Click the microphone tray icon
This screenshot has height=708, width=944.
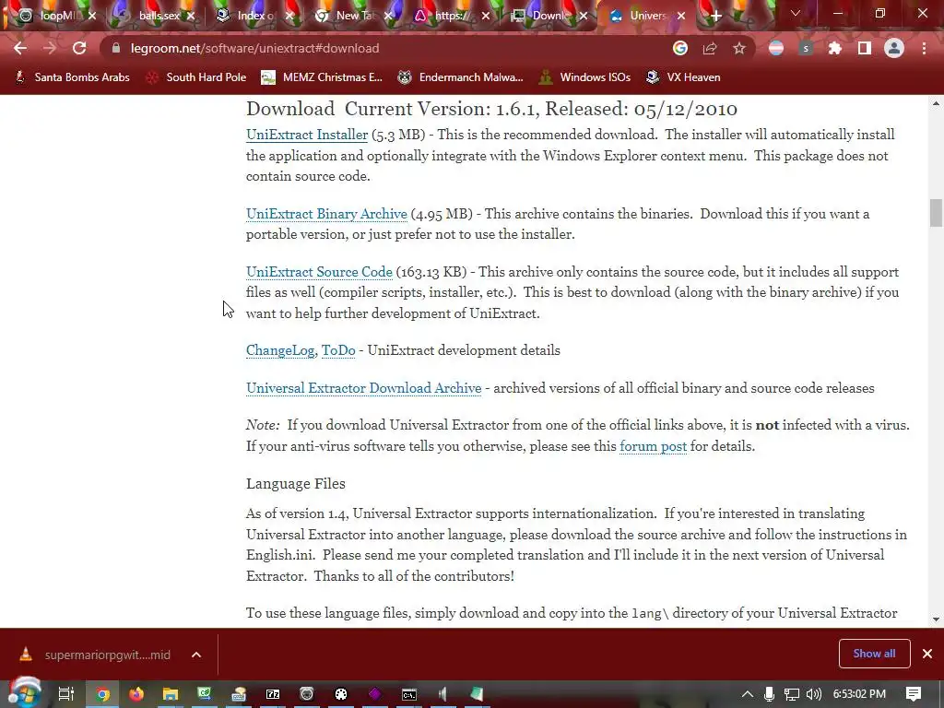coord(769,694)
